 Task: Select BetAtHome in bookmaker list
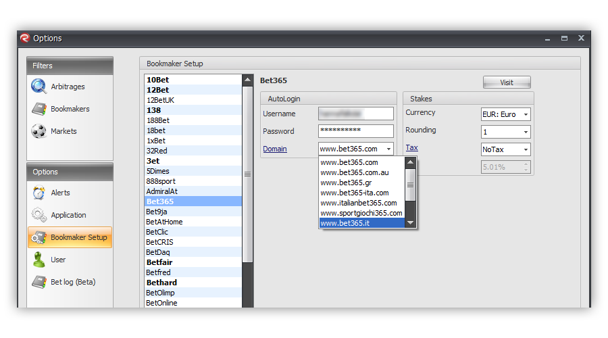click(193, 222)
